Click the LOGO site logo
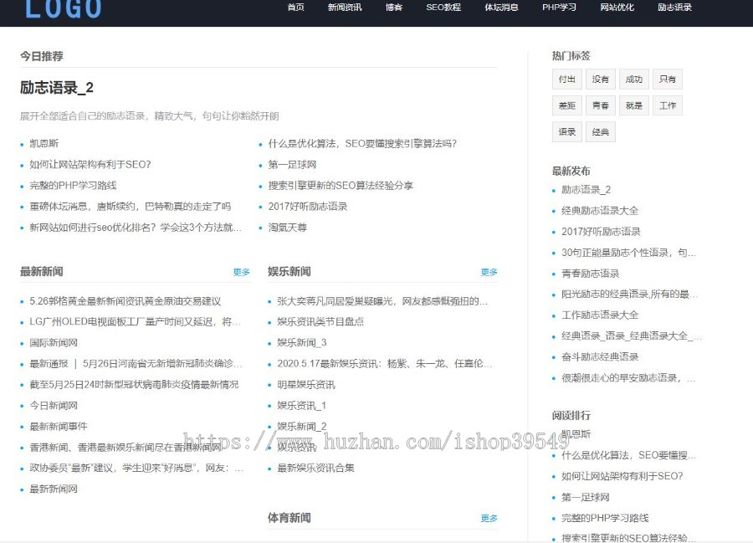This screenshot has height=543, width=753. click(63, 8)
